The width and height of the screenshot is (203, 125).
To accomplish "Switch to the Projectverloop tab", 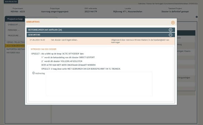I will 15,19.
